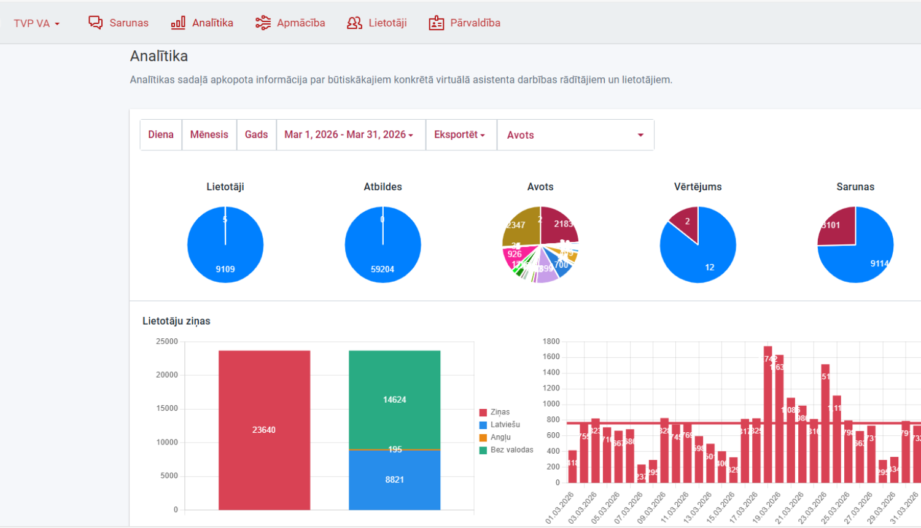The height and width of the screenshot is (528, 921).
Task: Select the Mēnesis period button
Action: coord(209,134)
